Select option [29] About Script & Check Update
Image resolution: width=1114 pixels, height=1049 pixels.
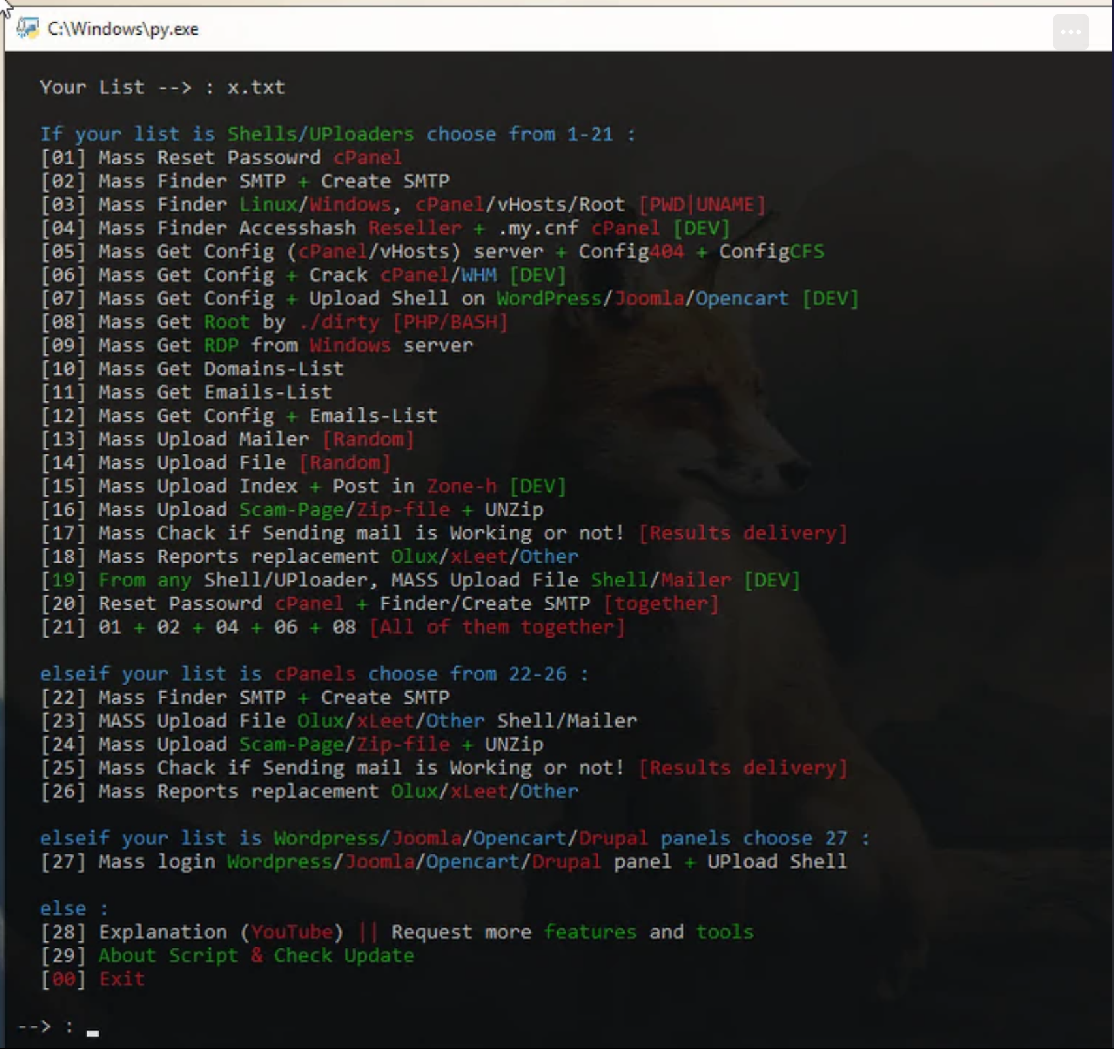[x=227, y=956]
